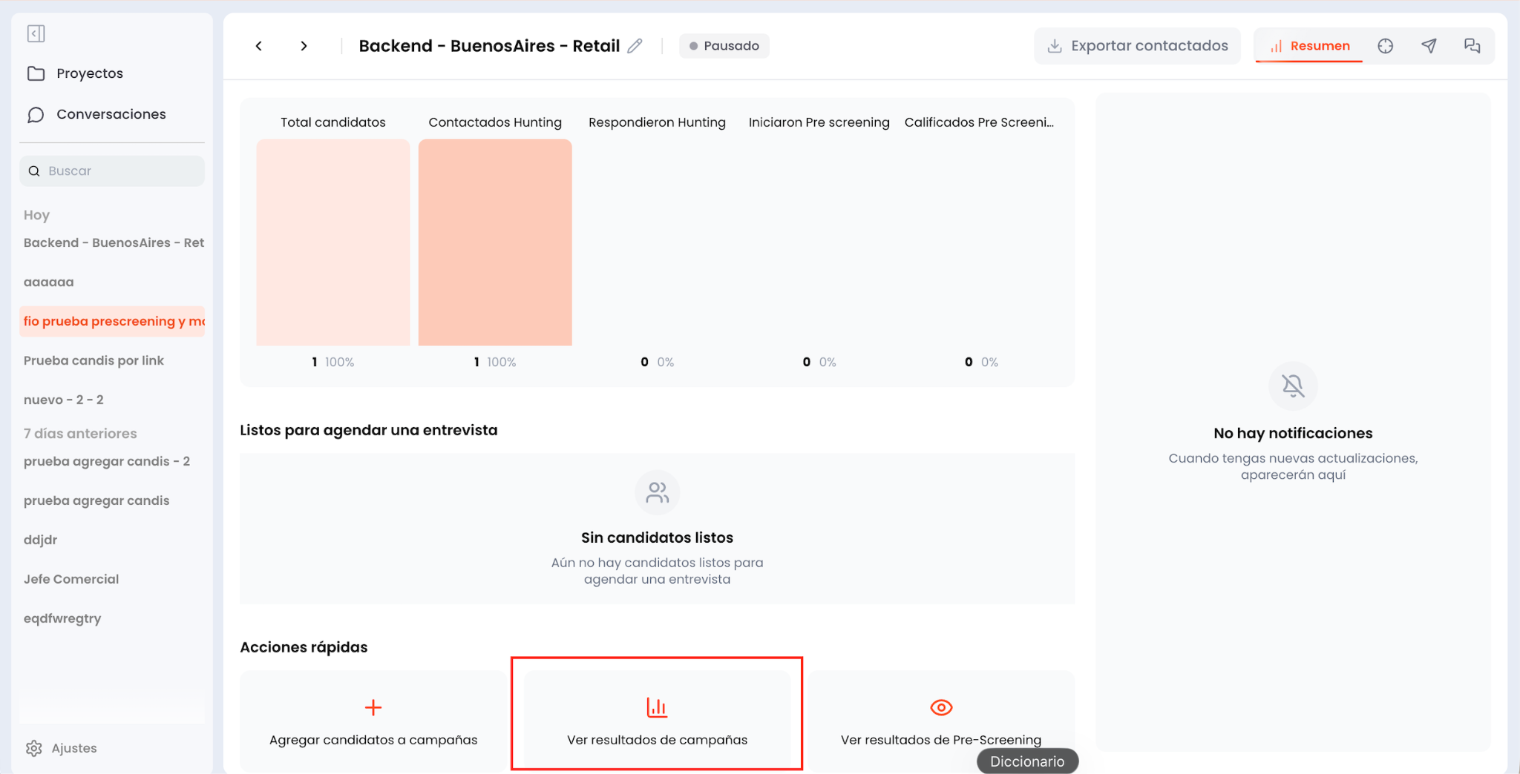Open the crosshair target tab
This screenshot has width=1520, height=774.
click(x=1385, y=46)
